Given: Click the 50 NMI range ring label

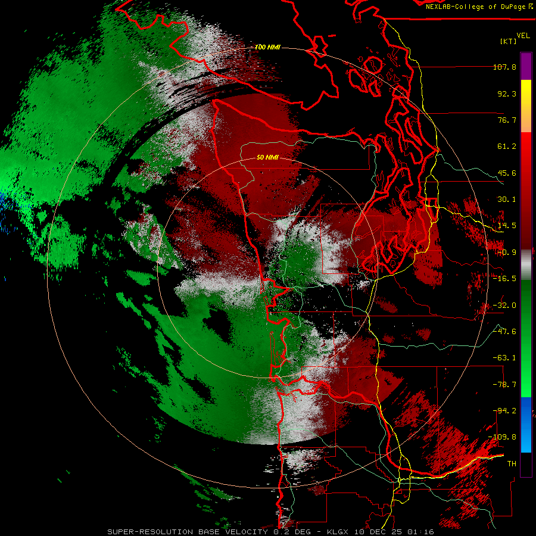Looking at the screenshot, I should (x=267, y=157).
